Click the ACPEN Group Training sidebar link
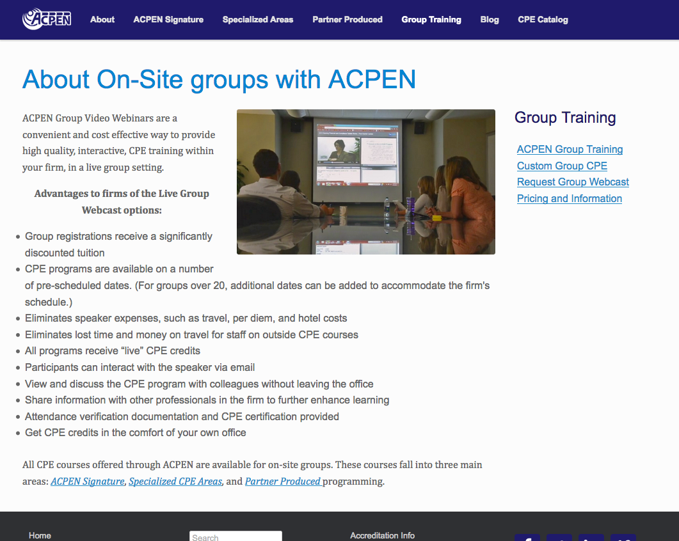Image resolution: width=679 pixels, height=541 pixels. [x=570, y=149]
